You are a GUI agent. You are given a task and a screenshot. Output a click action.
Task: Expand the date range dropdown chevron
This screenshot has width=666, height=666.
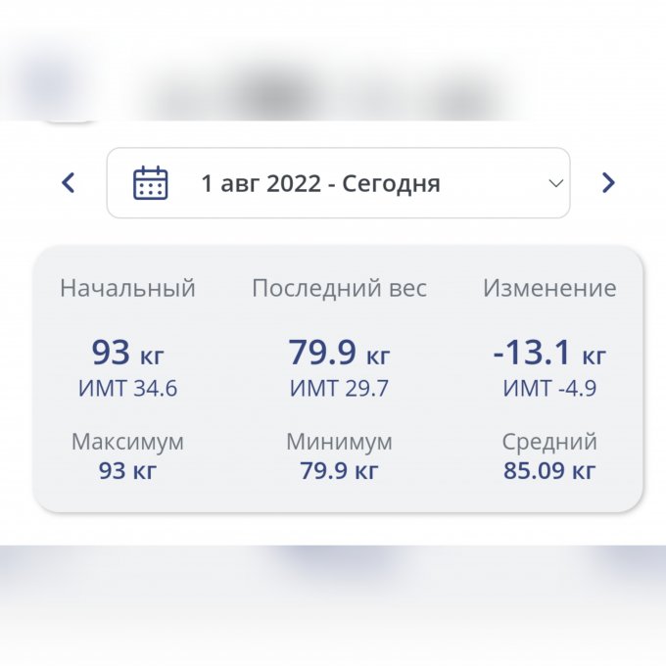click(555, 183)
